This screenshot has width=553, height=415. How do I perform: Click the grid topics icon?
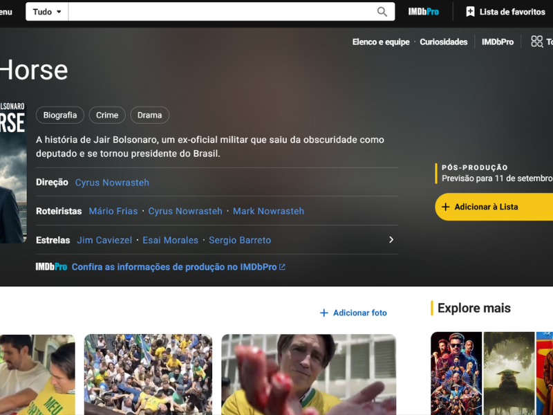537,41
